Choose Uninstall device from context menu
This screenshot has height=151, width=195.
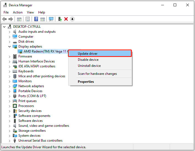coord(100,66)
